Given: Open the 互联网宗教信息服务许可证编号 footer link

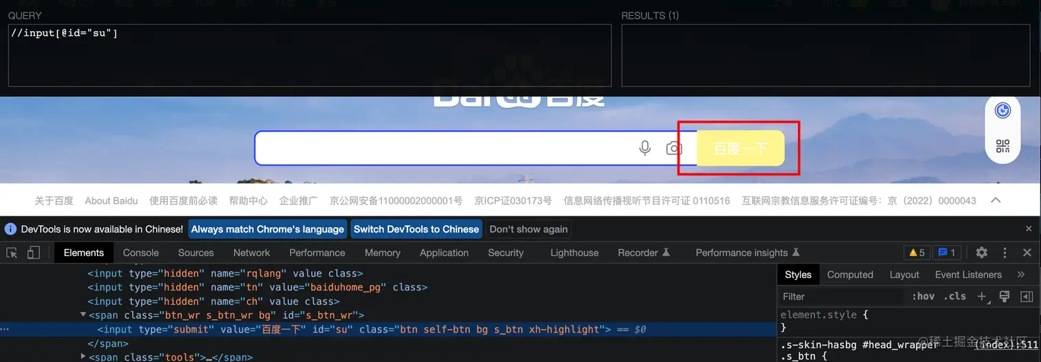Looking at the screenshot, I should (859, 200).
